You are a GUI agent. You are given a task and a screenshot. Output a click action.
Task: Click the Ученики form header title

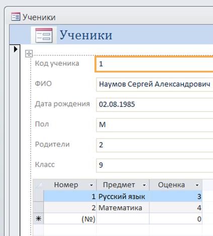click(x=86, y=35)
